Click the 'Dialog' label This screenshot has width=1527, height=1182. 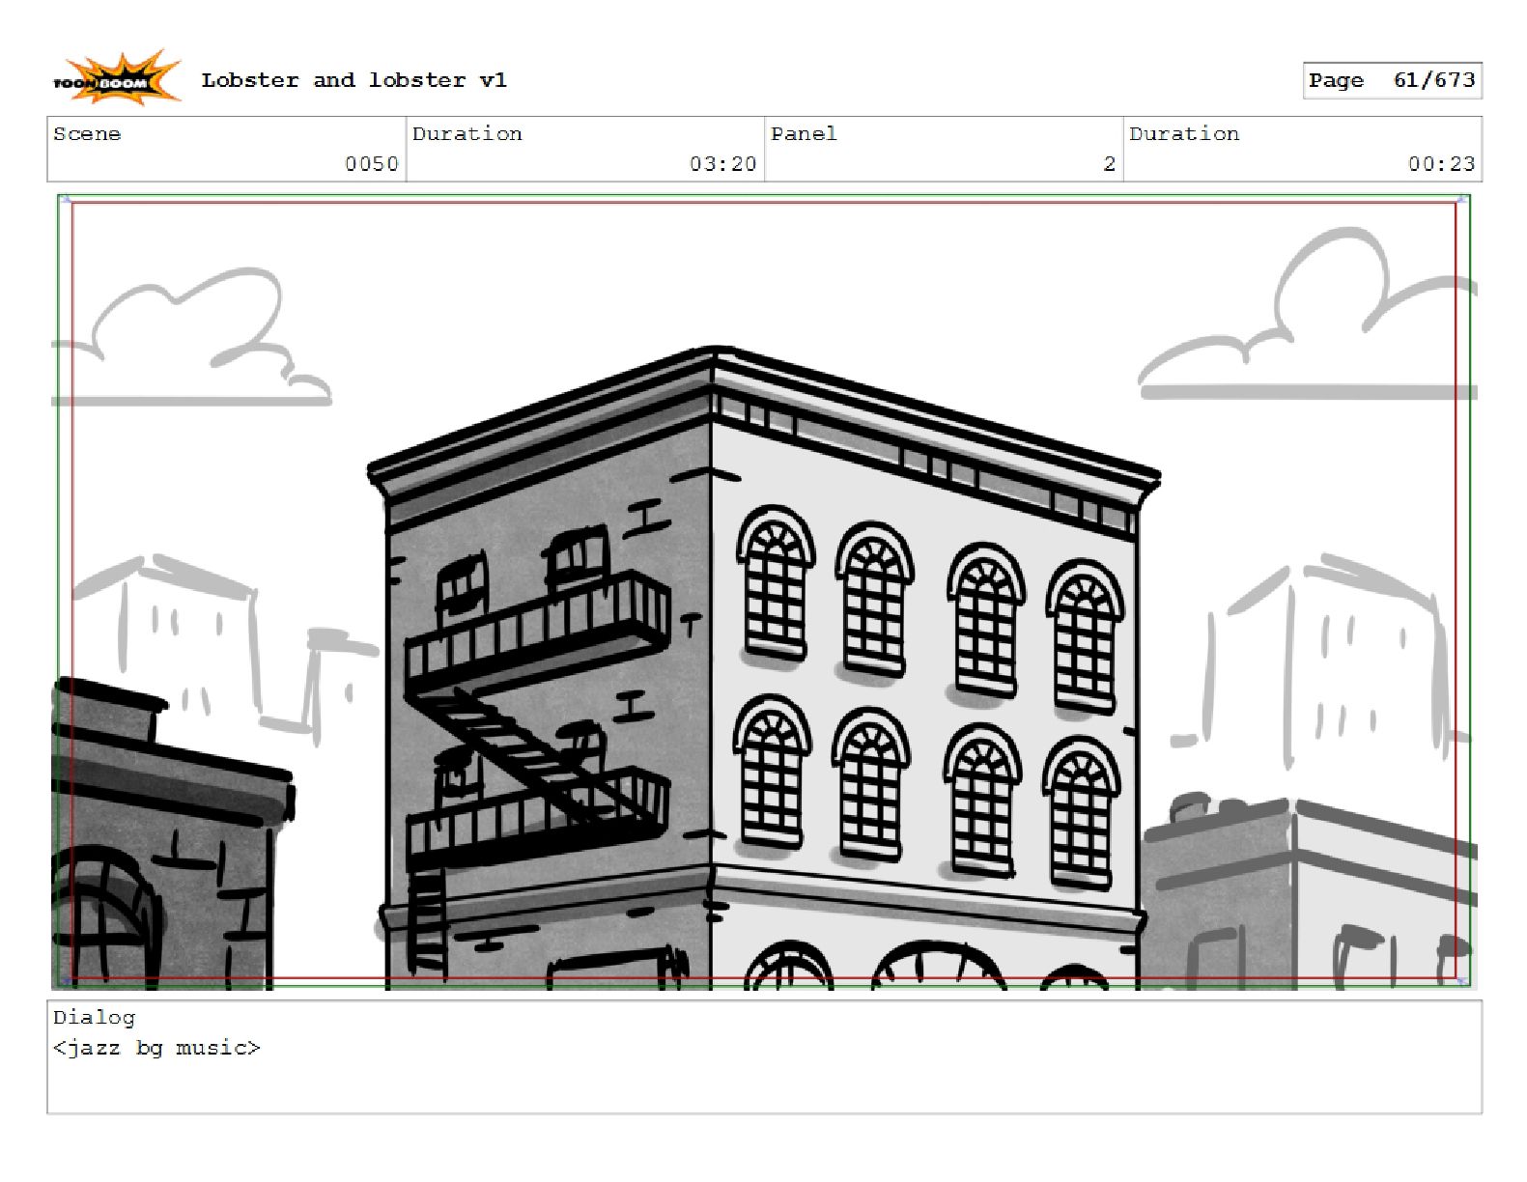(94, 1018)
